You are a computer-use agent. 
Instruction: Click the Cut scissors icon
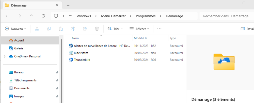pos(37,29)
